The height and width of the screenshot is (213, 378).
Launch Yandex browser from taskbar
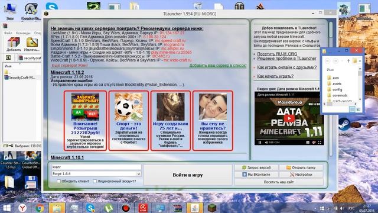click(22, 208)
